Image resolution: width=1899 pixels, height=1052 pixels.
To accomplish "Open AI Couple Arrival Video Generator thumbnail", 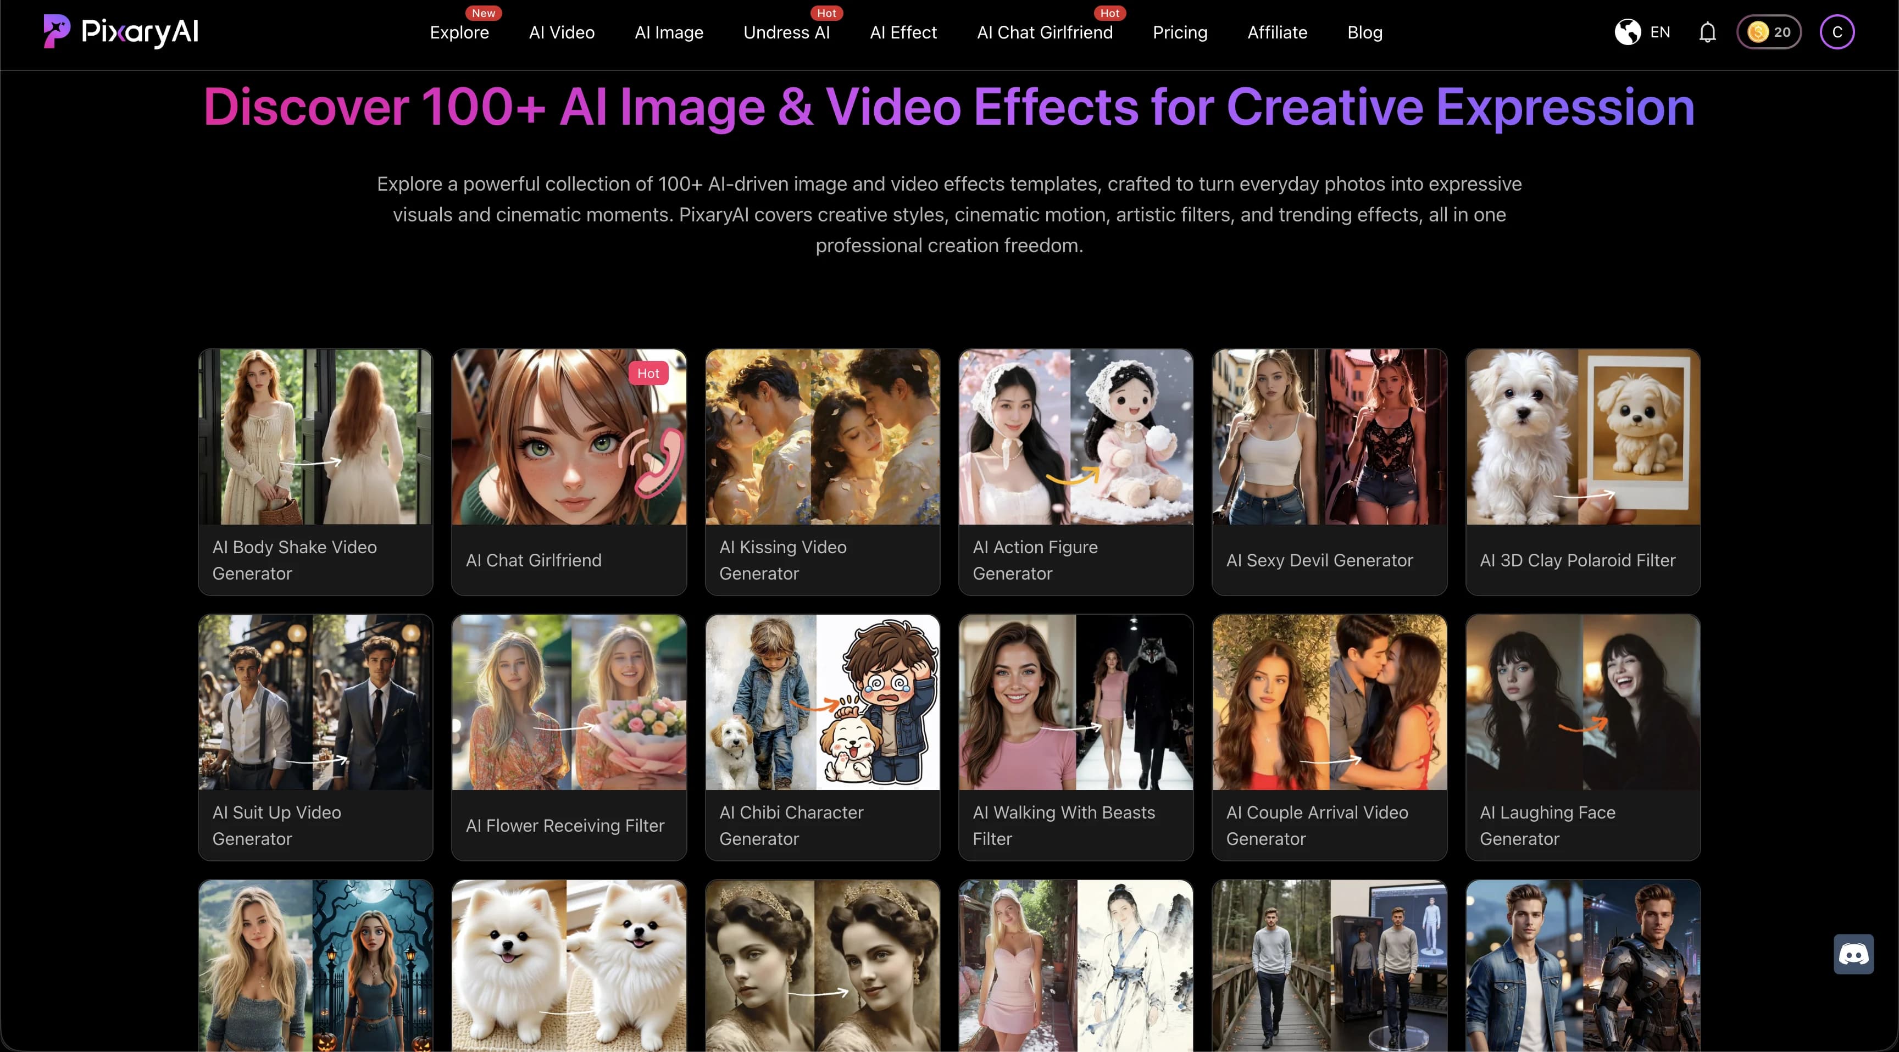I will click(1329, 702).
